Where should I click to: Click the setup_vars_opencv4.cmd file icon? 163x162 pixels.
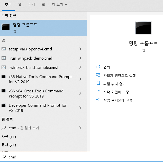click(4, 49)
